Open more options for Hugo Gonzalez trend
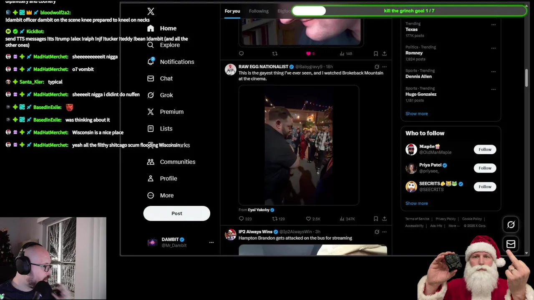This screenshot has width=534, height=300. point(494,89)
